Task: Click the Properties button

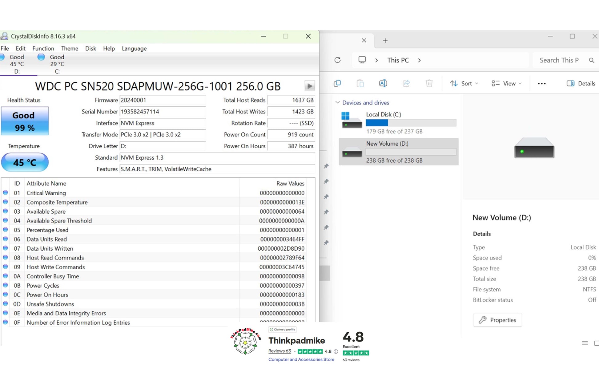Action: pos(497,320)
